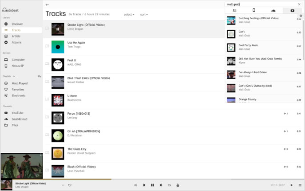Screen dimensions: 305x191
Task: Go back with the arrow button
Action: [47, 5]
